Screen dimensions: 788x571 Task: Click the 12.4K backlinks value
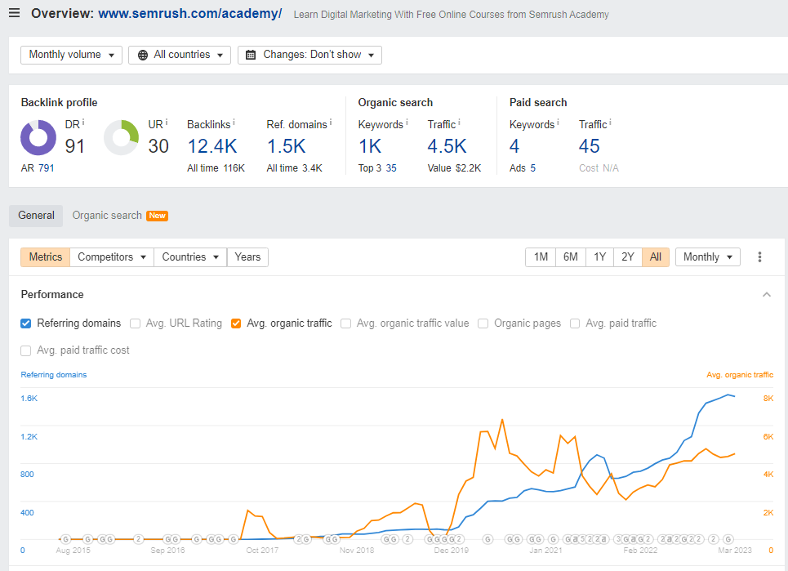212,146
